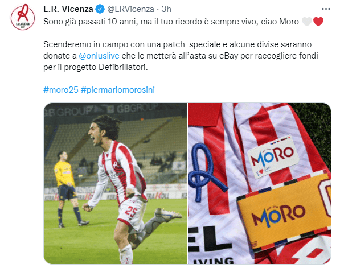This screenshot has width=340, height=268.
Task: Open the 3h timestamp link
Action: (166, 9)
